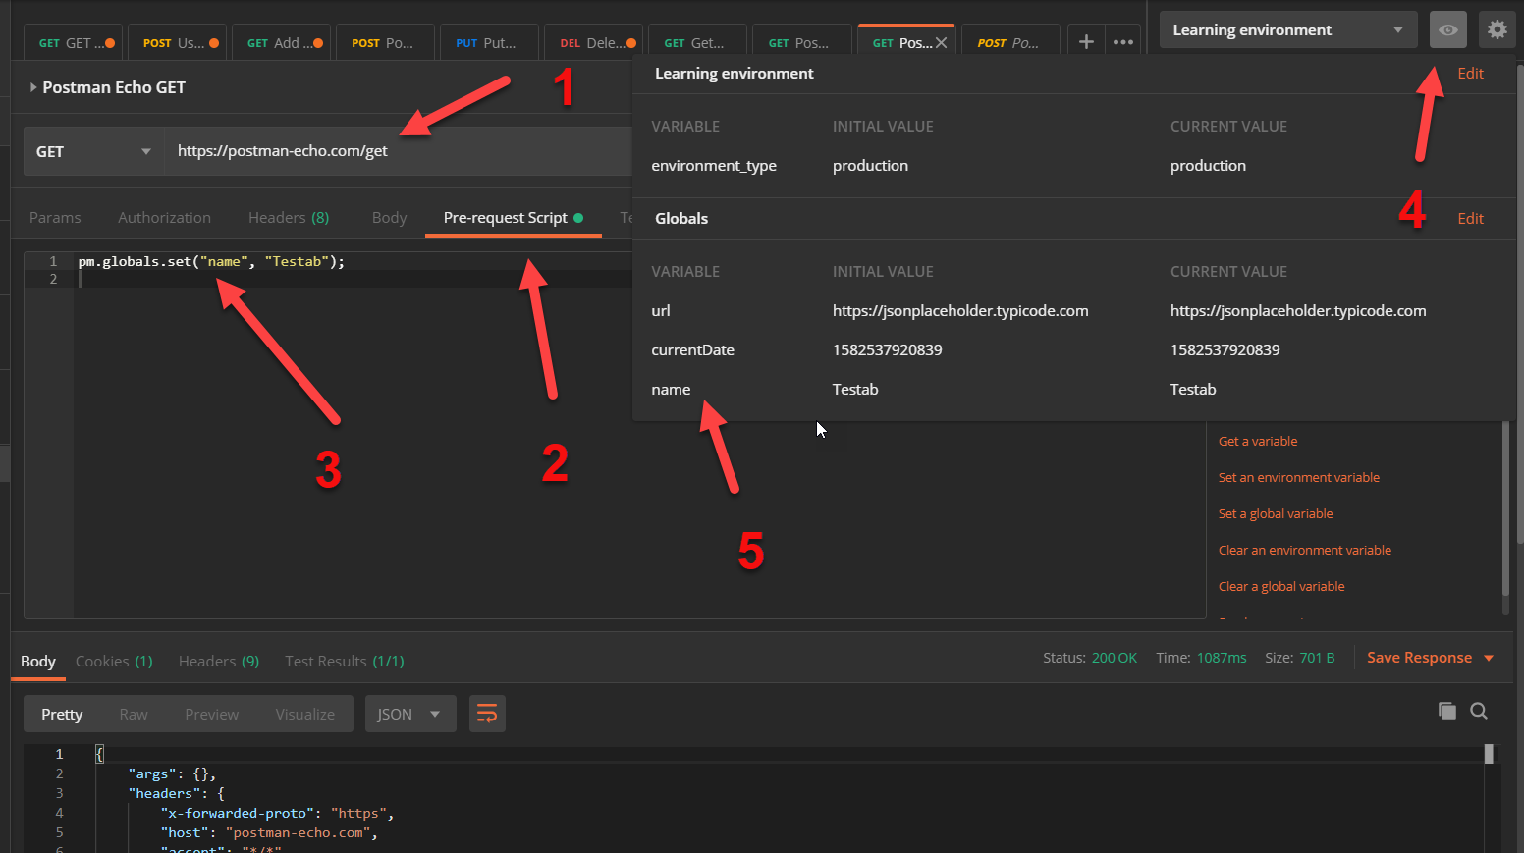Viewport: 1524px width, 853px height.
Task: Insert 'Get a variable' snippet
Action: [x=1258, y=441]
